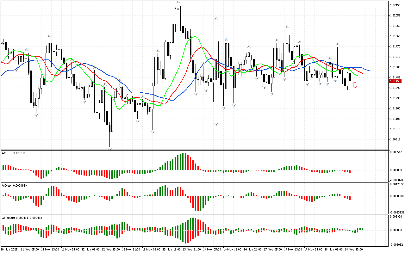Click the 10 Nov 2025 date label

point(9,249)
